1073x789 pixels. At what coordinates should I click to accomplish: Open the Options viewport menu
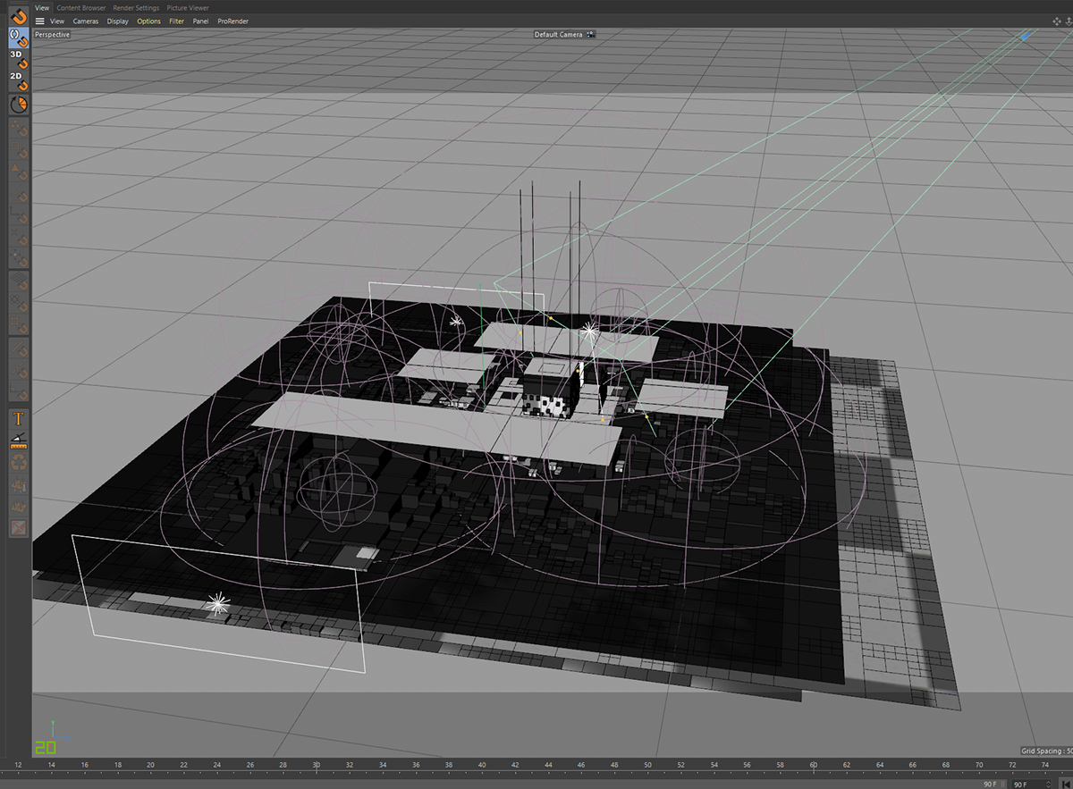(149, 21)
